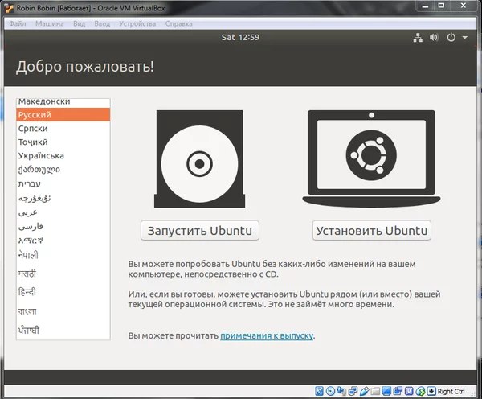Click the volume speaker icon in top bar
This screenshot has width=482, height=399.
coord(434,37)
